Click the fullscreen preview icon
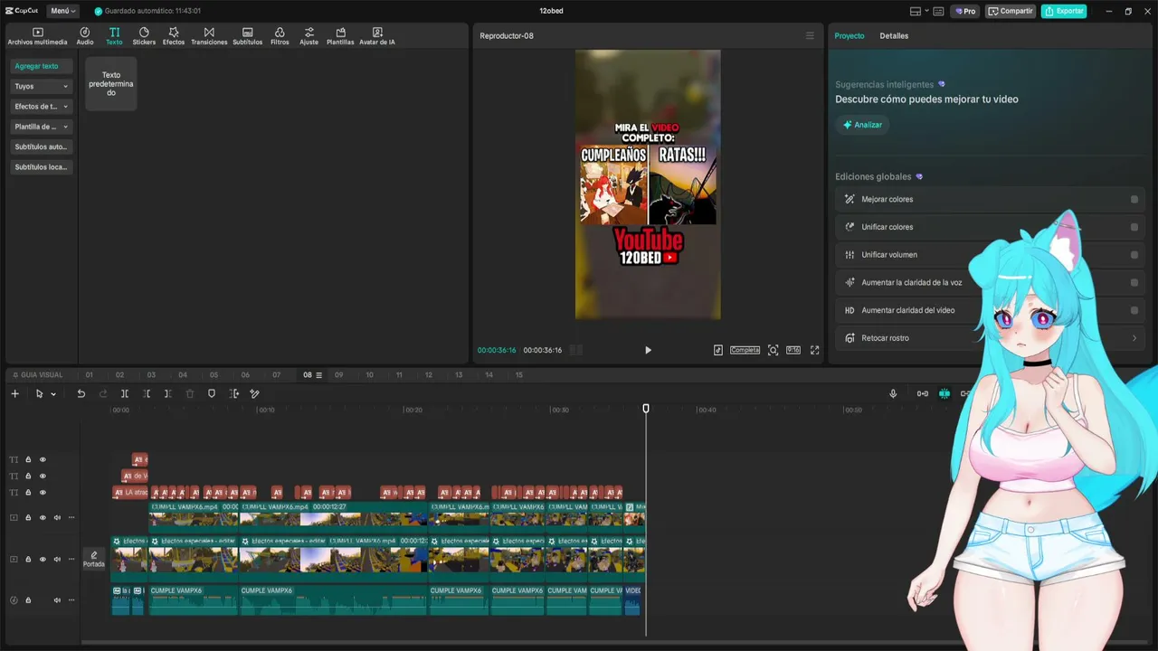This screenshot has width=1158, height=651. (814, 350)
